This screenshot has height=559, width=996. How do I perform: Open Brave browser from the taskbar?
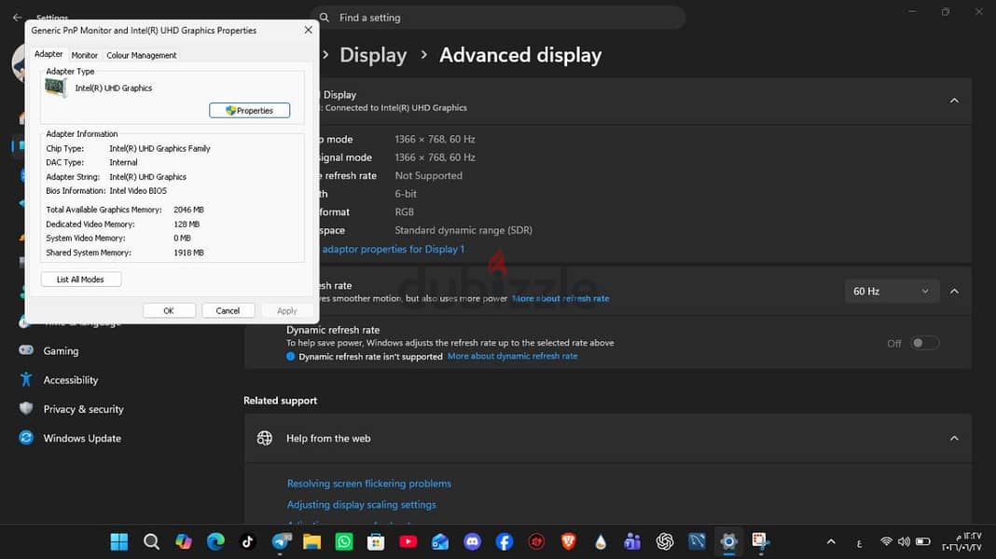[569, 542]
